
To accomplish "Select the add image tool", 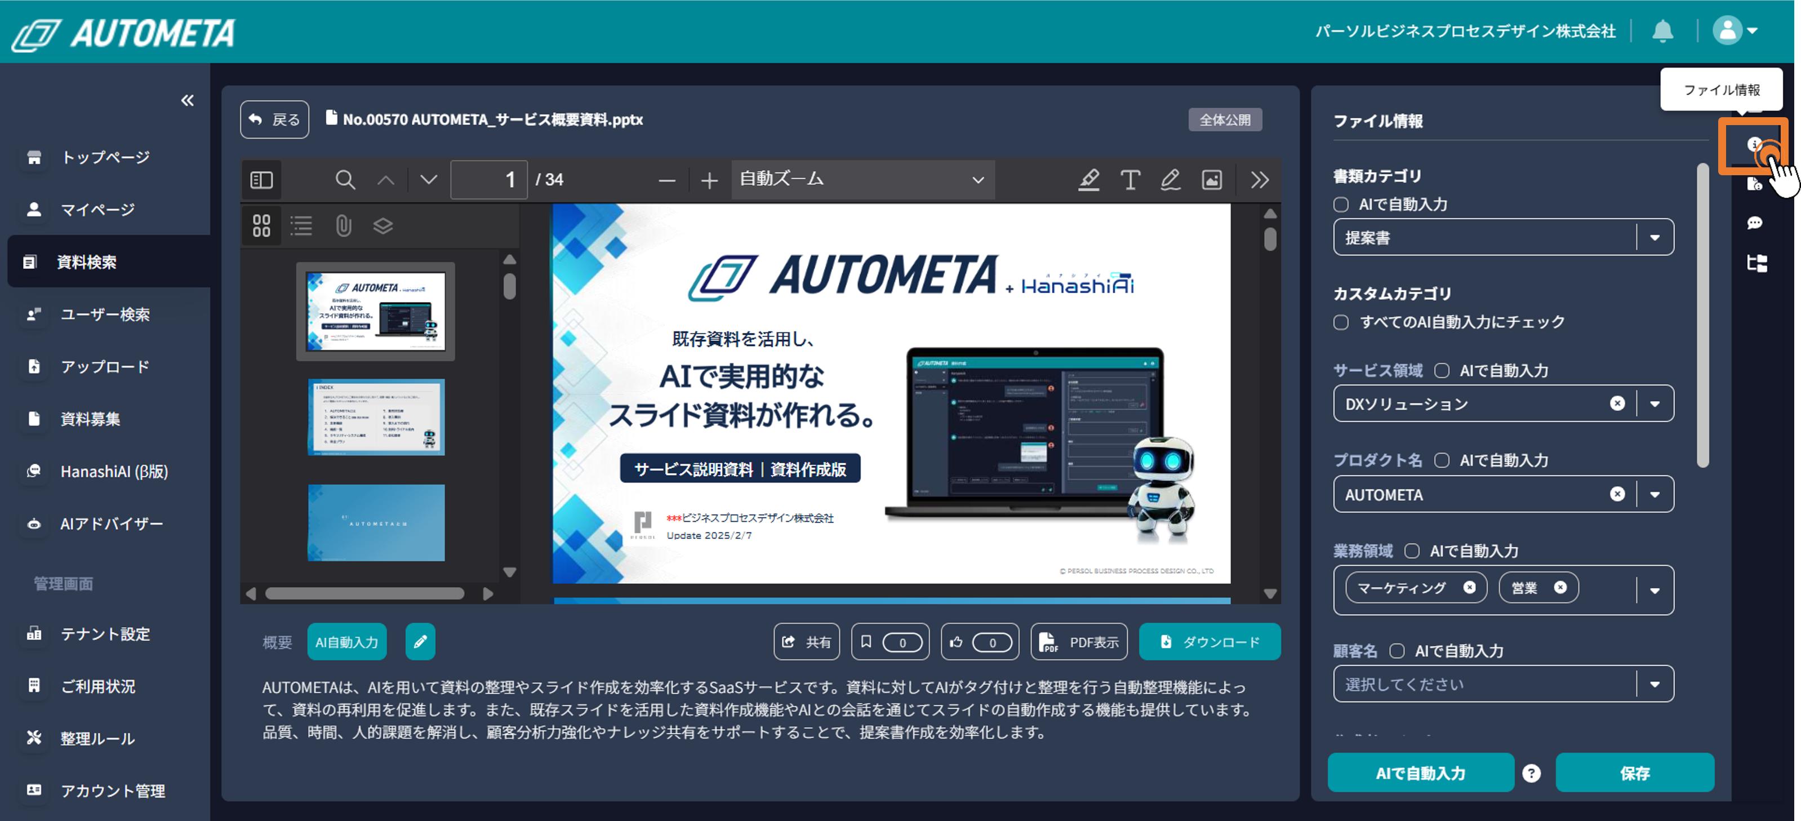I will tap(1212, 180).
